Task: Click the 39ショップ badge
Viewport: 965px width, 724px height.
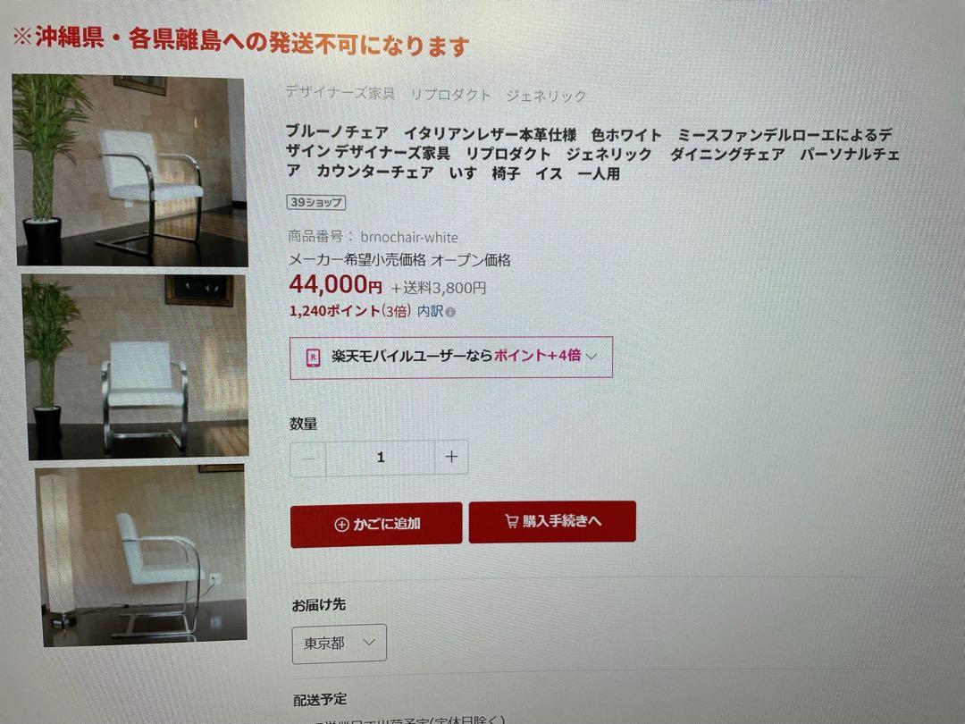Action: point(316,203)
